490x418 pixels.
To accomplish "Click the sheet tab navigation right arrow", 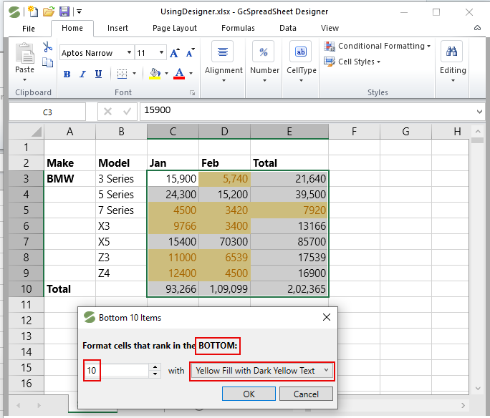I will tap(39, 405).
